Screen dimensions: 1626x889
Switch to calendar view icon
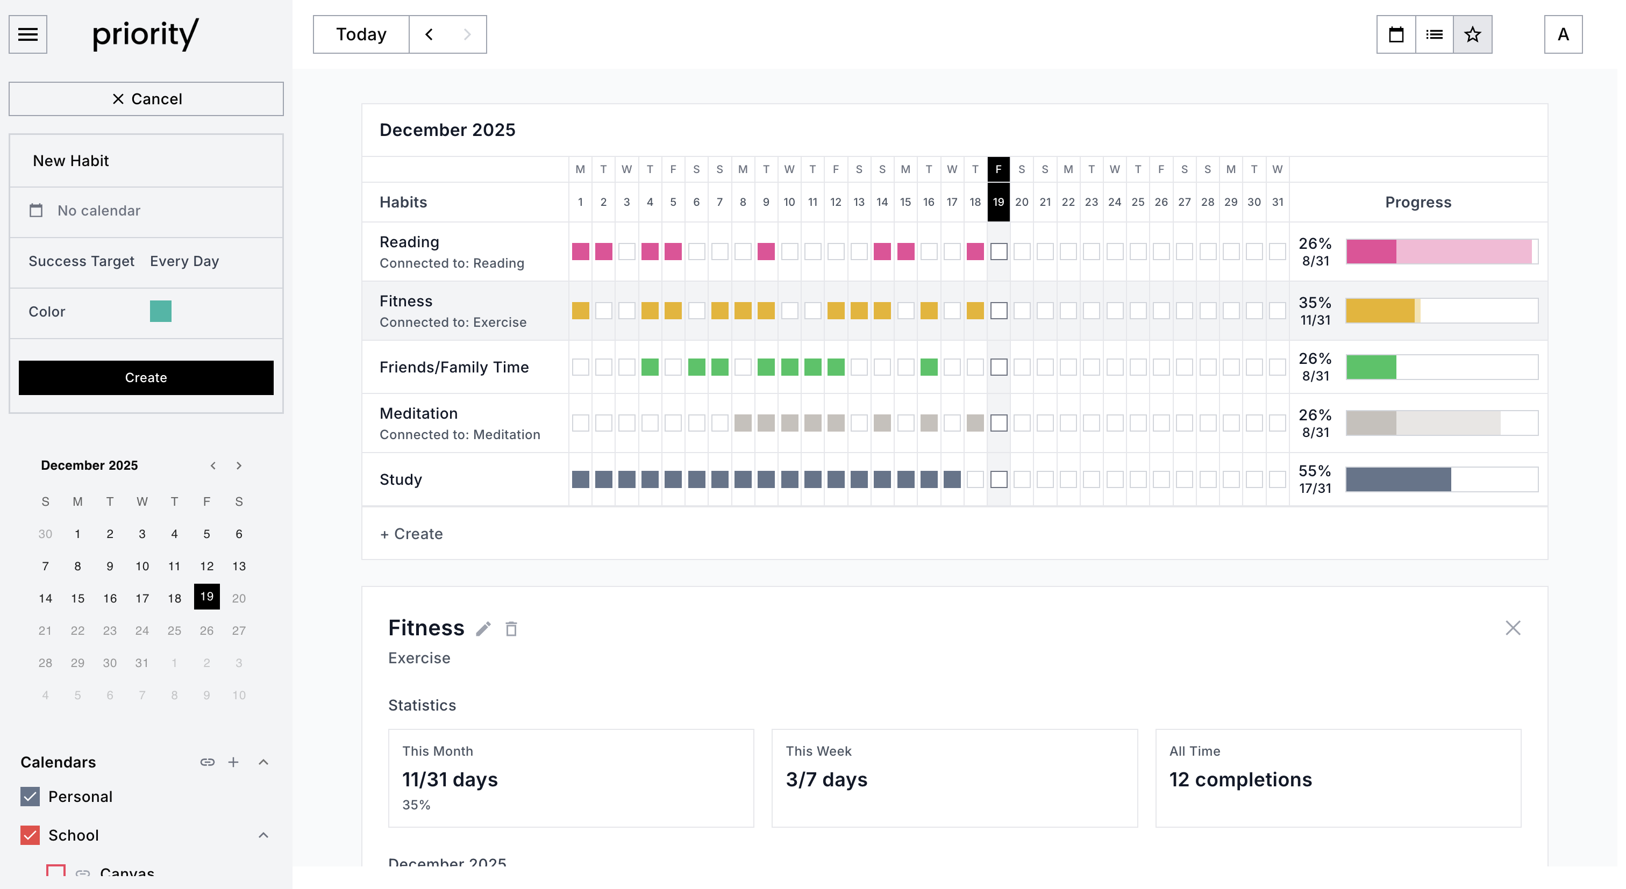pyautogui.click(x=1396, y=34)
